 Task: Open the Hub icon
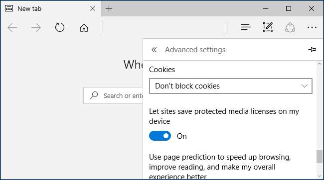click(x=246, y=27)
